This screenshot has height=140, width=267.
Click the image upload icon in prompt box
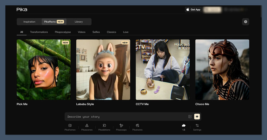190,117
